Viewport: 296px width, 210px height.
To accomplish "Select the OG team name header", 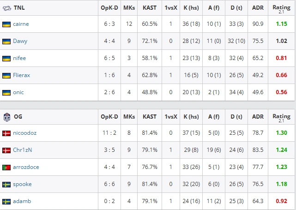I will [18, 117].
